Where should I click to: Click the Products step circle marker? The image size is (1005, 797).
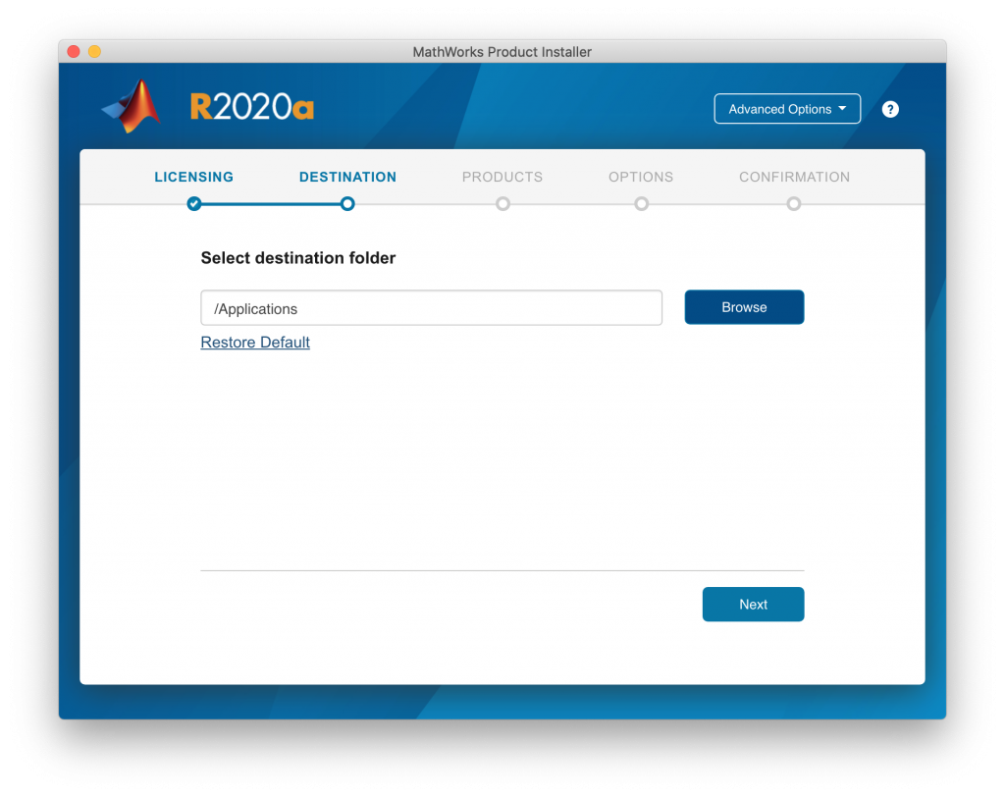tap(502, 204)
